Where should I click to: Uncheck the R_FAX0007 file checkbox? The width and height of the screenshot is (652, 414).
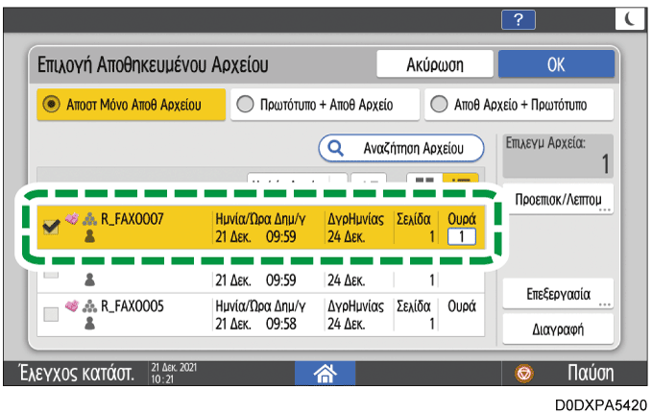pyautogui.click(x=50, y=227)
